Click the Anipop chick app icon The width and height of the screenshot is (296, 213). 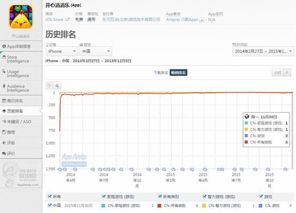coord(21,17)
